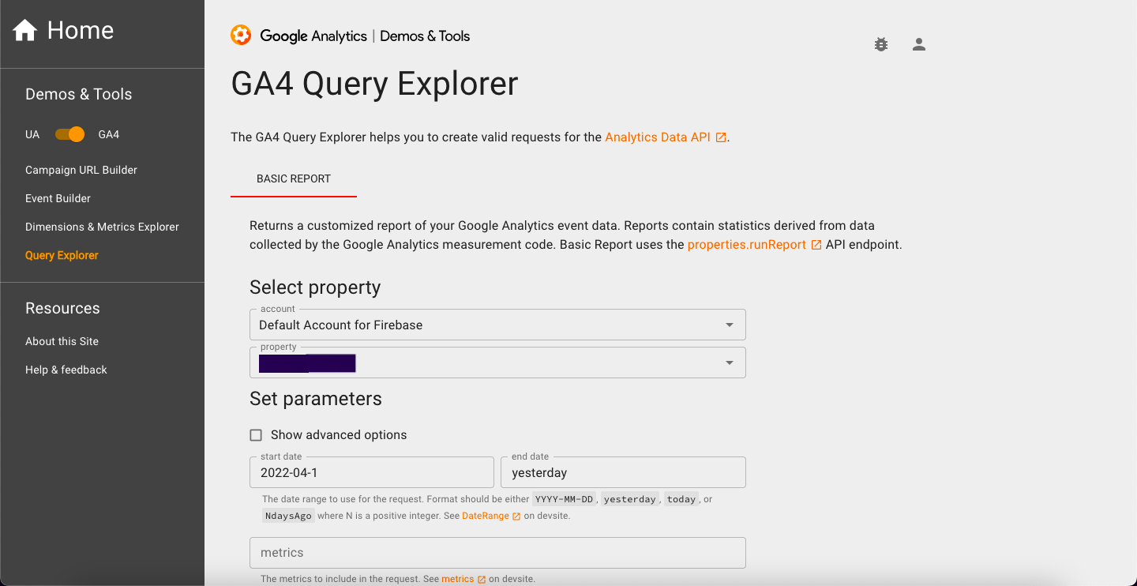1137x586 pixels.
Task: Select Query Explorer in sidebar
Action: click(62, 255)
